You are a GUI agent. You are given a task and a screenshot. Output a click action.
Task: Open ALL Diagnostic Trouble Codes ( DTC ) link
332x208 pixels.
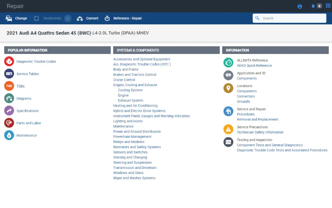[142, 64]
